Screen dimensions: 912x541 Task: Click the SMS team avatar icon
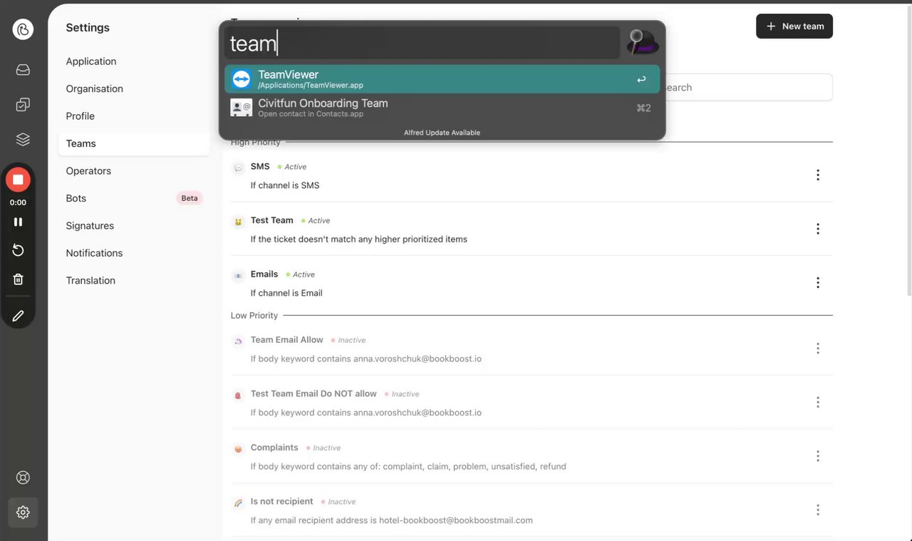[x=238, y=168]
